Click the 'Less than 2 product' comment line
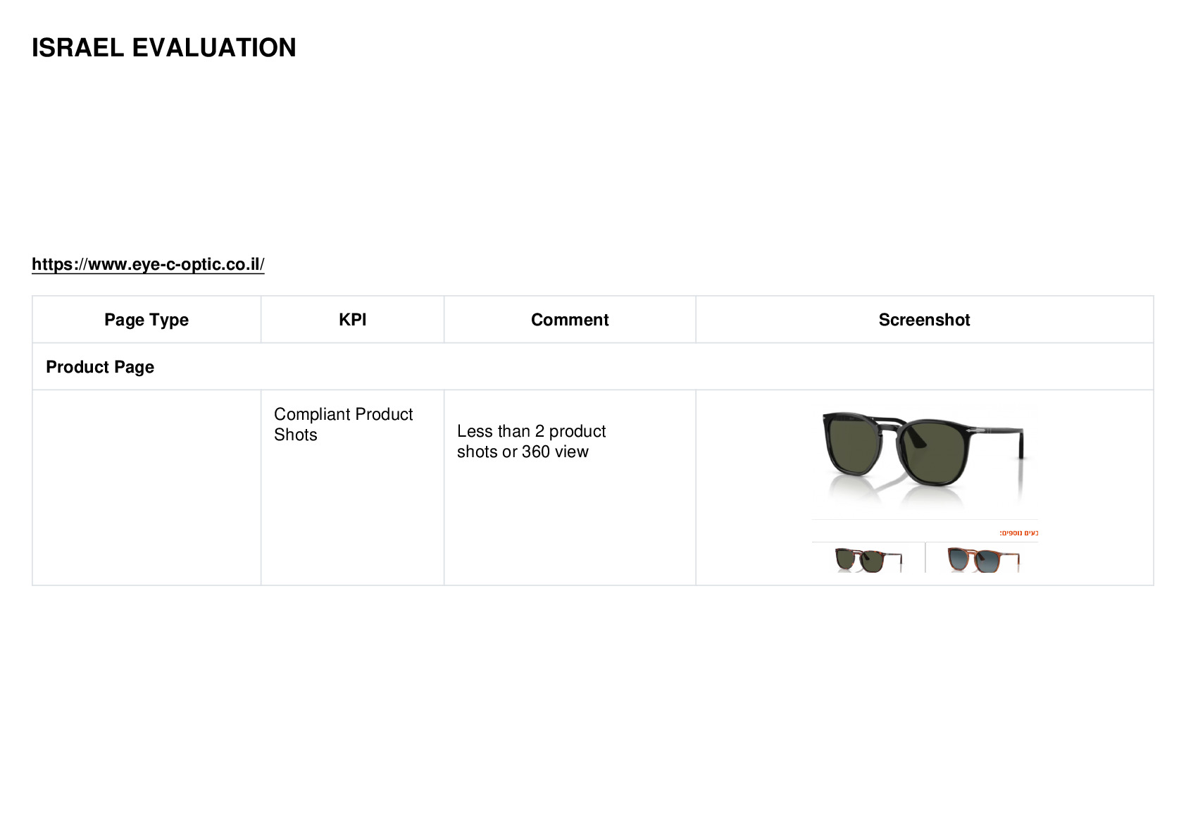This screenshot has height=839, width=1186. 531,431
